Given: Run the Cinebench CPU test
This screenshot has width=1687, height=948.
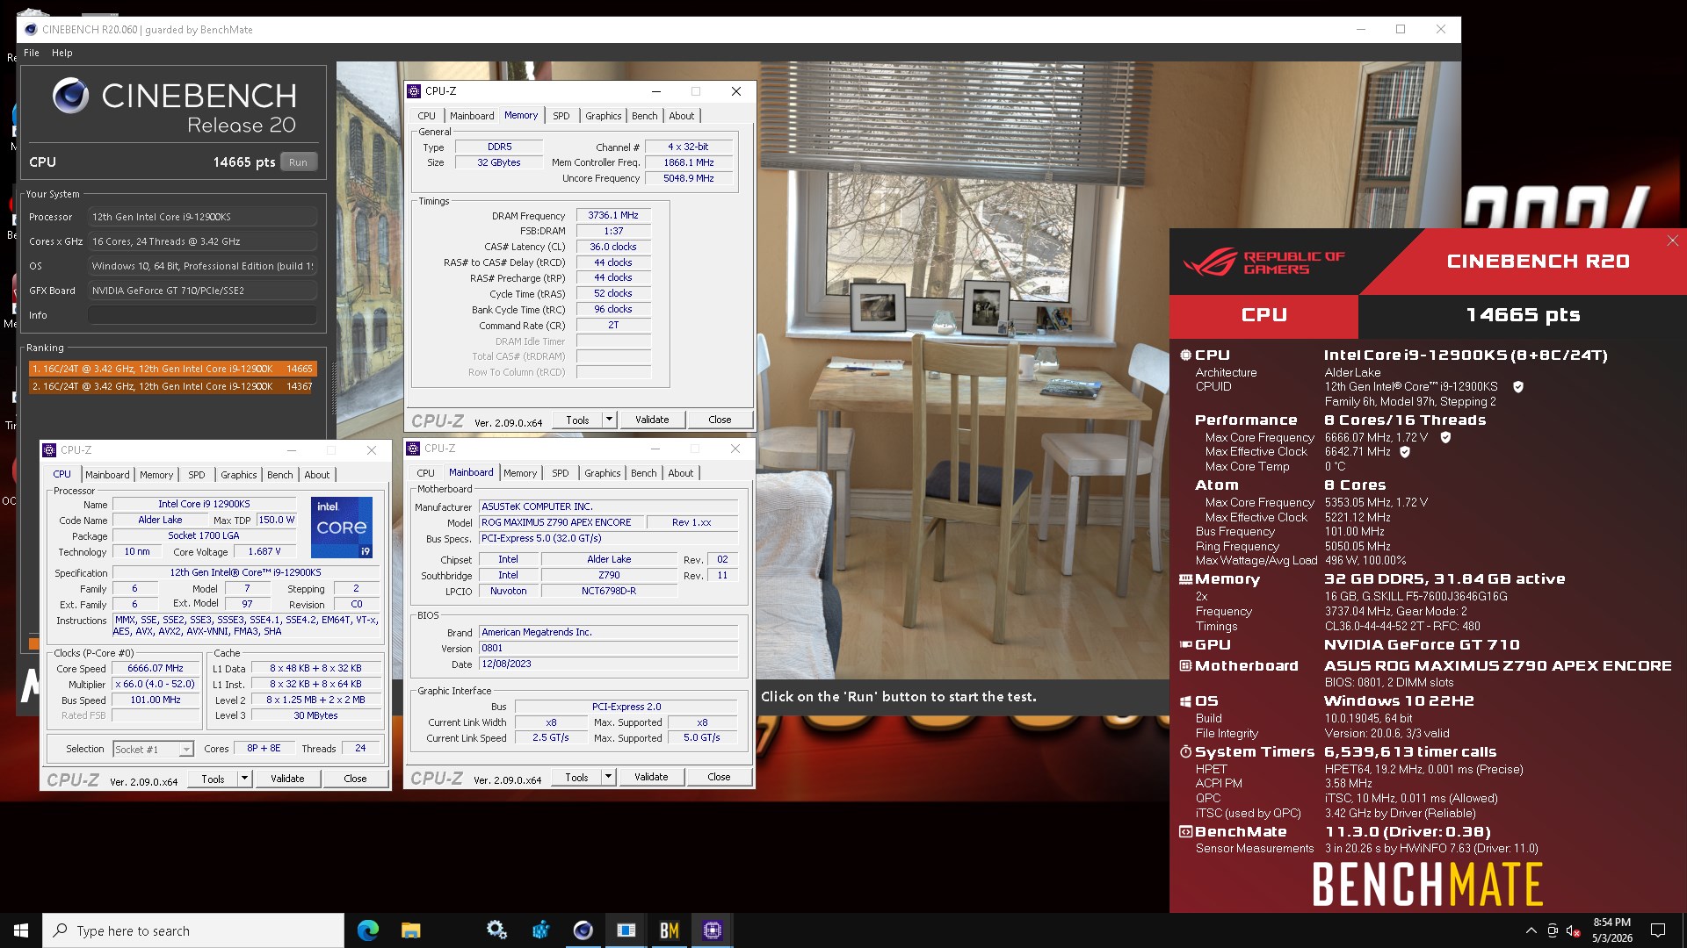Looking at the screenshot, I should 298,162.
